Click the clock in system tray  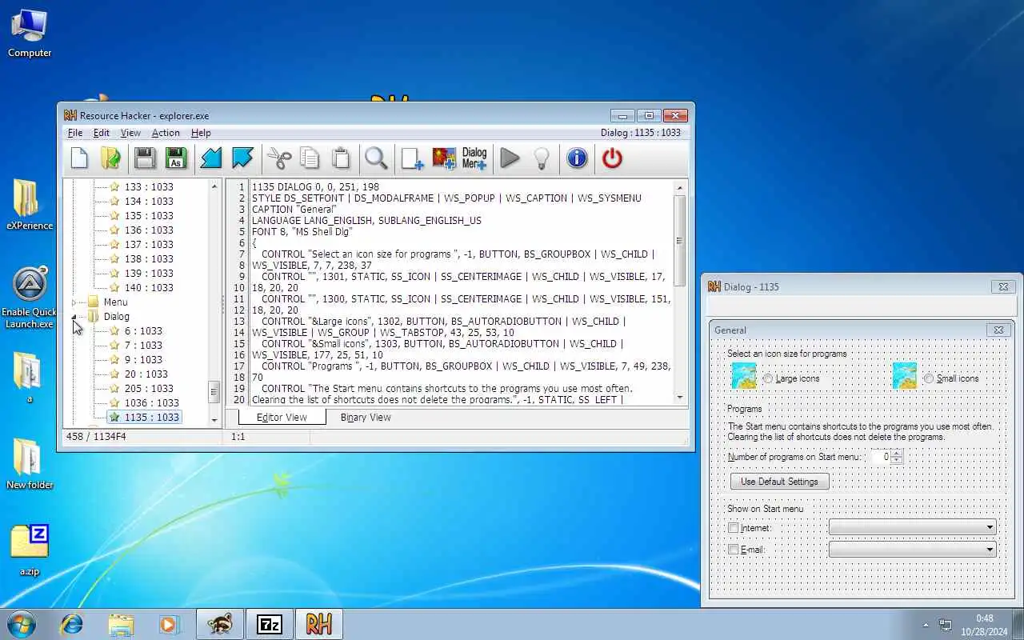(x=984, y=625)
